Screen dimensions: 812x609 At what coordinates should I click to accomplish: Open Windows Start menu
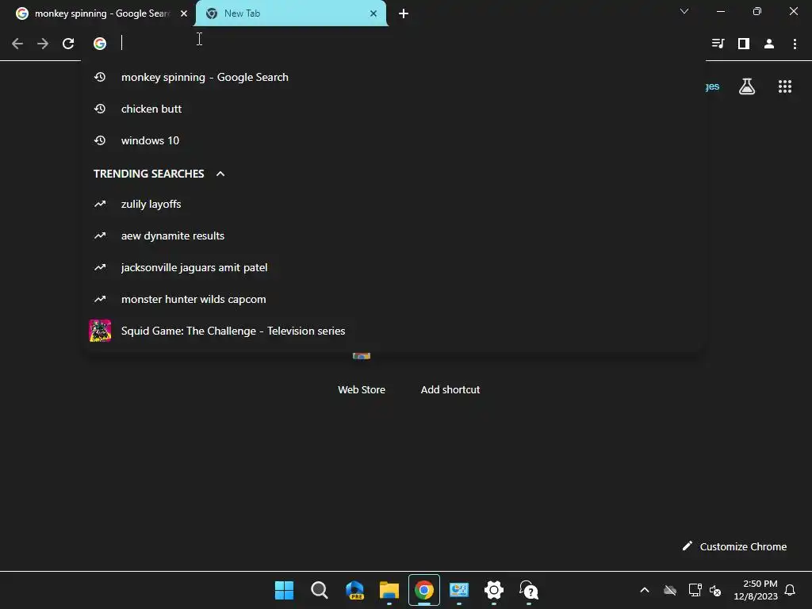pyautogui.click(x=285, y=590)
